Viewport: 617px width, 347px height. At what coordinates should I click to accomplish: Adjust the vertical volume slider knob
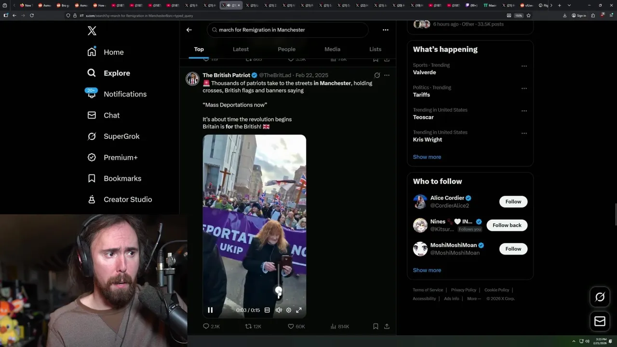[279, 290]
